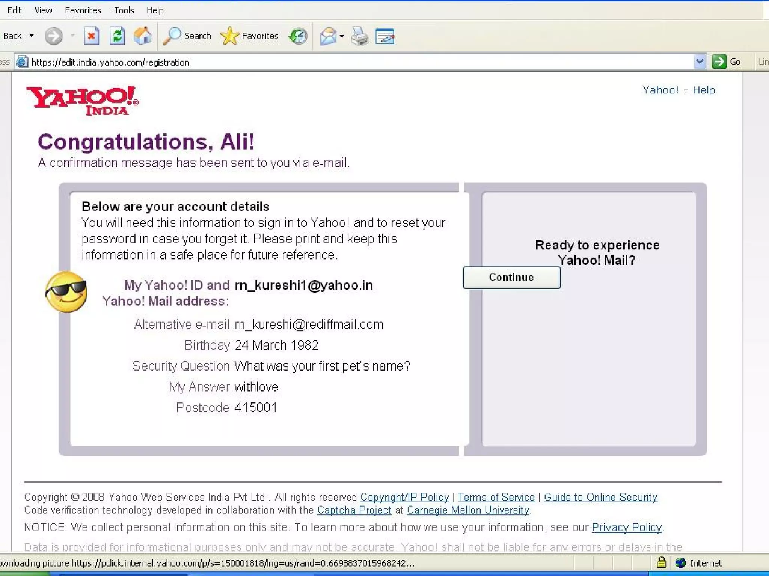This screenshot has width=769, height=576.
Task: Open the Search pane
Action: tap(187, 36)
